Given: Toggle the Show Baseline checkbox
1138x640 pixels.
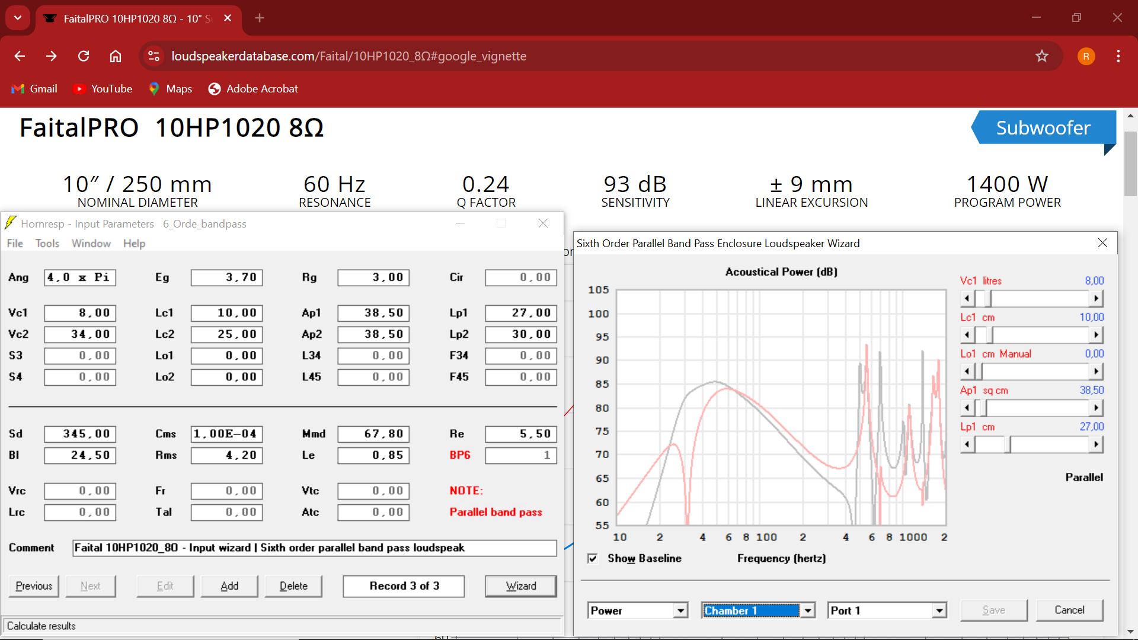Looking at the screenshot, I should pyautogui.click(x=592, y=559).
